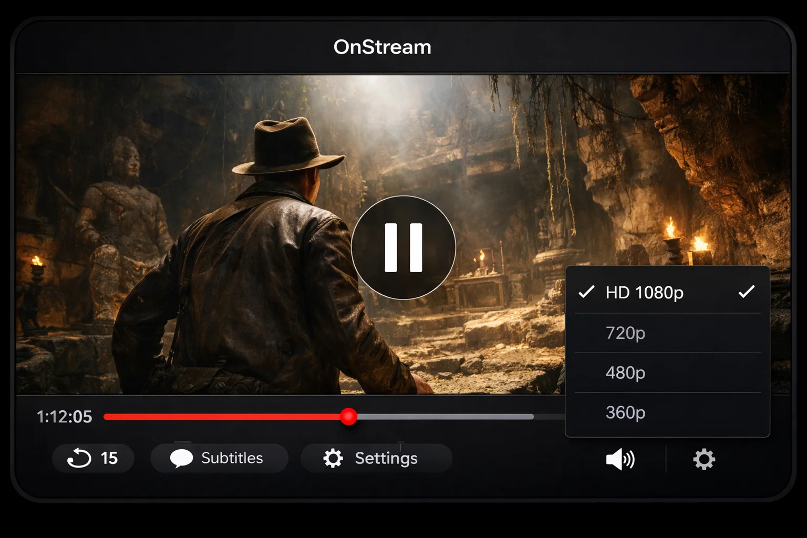Click the OnStream title at the top

tap(382, 47)
